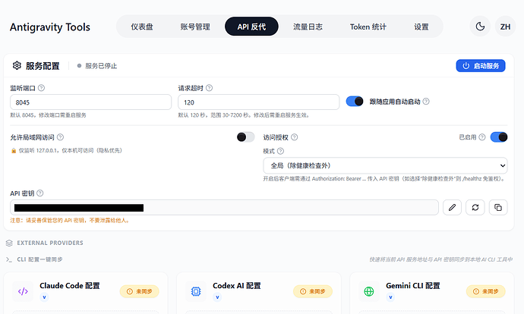Toggle 跟随应用自动启动 switch
This screenshot has height=314, width=524.
(x=355, y=102)
